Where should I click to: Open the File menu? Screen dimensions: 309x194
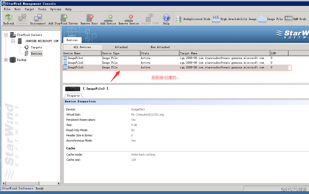click(x=7, y=9)
